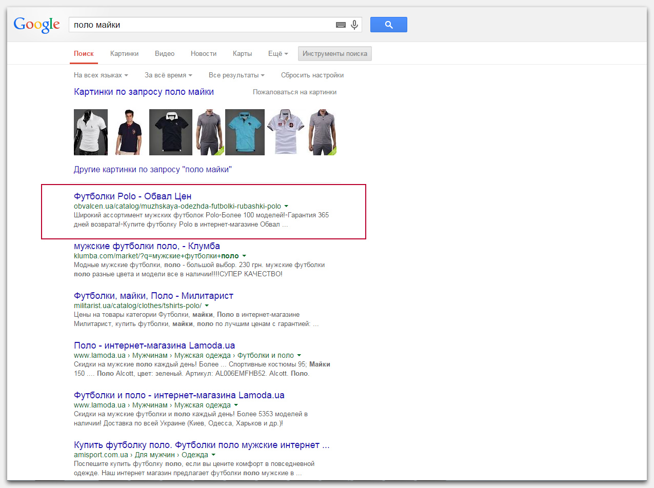Click the militarist.ua/catalog/clothes URL text

point(138,306)
